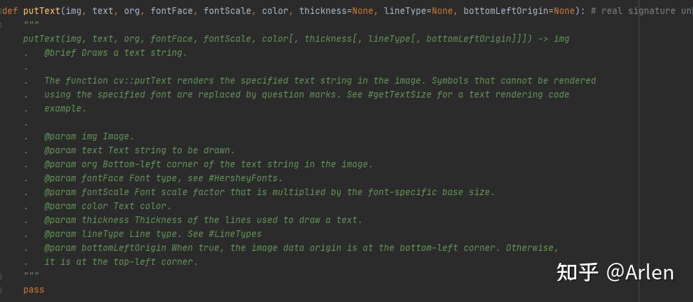Collapse the docstring fold marker at opening quotes
693x302 pixels.
[x=1, y=25]
